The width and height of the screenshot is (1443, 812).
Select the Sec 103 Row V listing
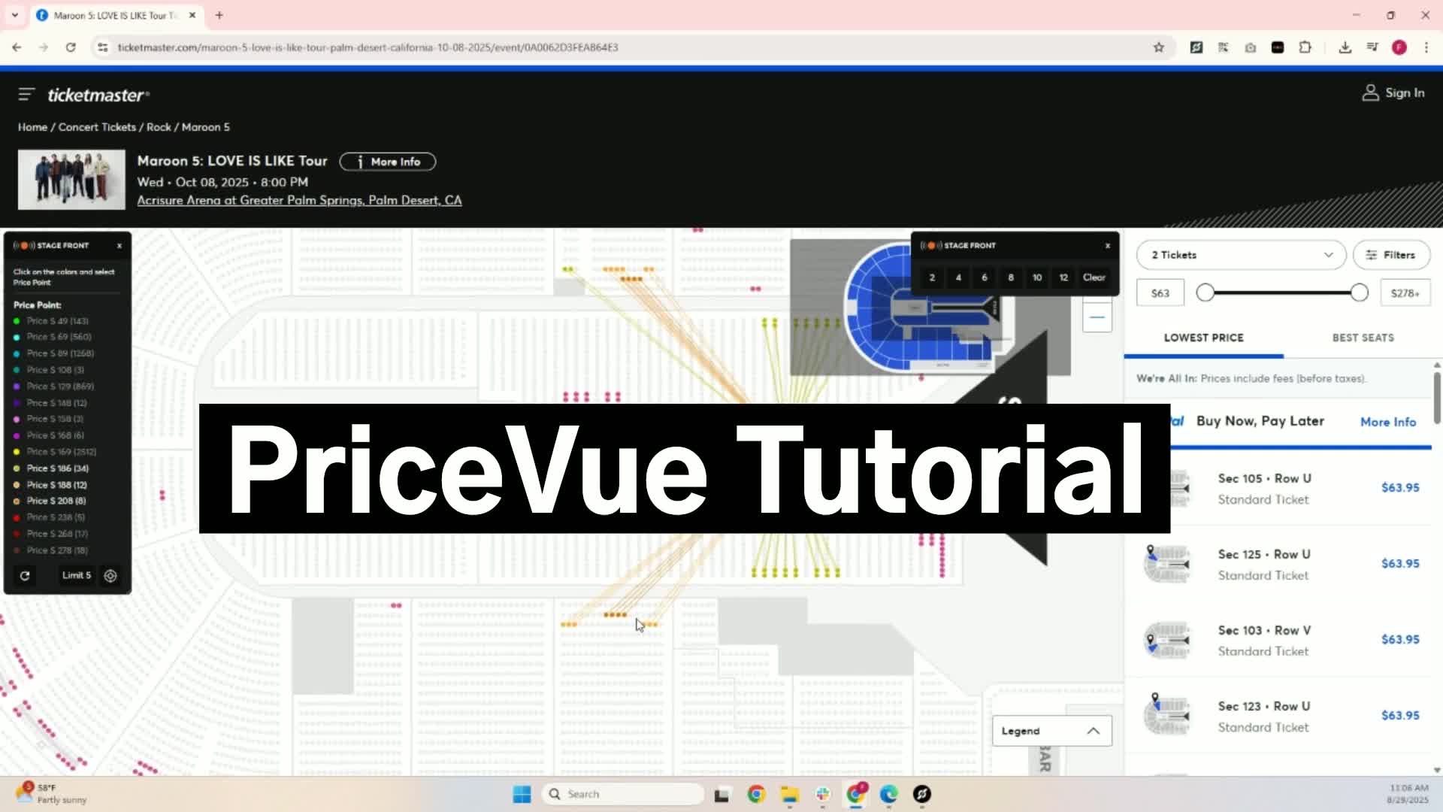tap(1278, 640)
